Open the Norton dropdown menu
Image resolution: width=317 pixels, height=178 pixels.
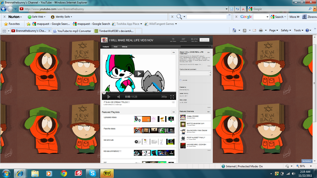coord(15,17)
